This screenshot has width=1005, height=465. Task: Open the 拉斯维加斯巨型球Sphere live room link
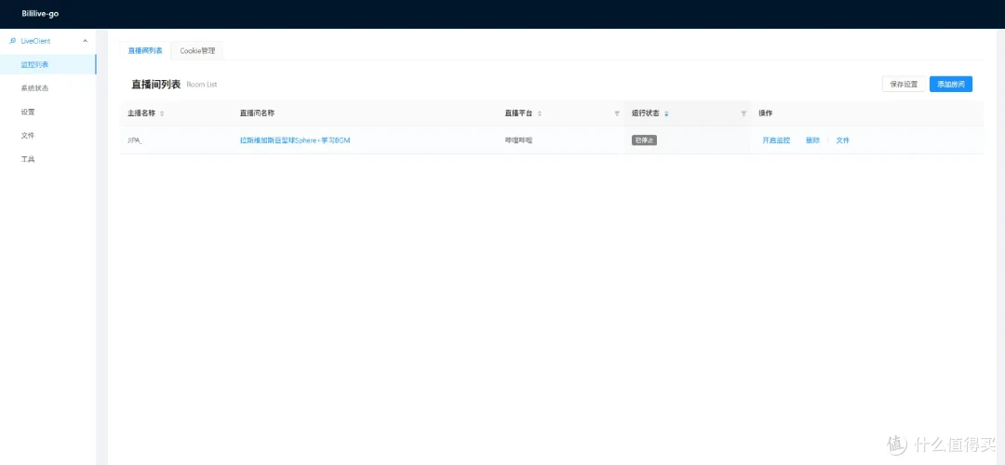[x=295, y=140]
